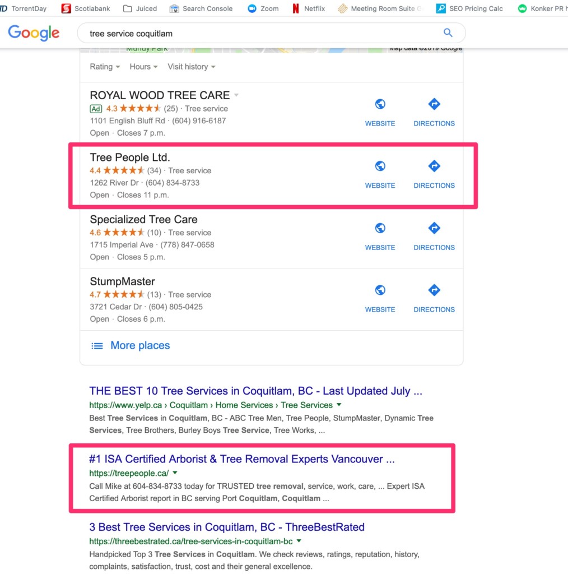Open the Scotiabank bookmark
This screenshot has height=574, width=568.
click(x=86, y=8)
